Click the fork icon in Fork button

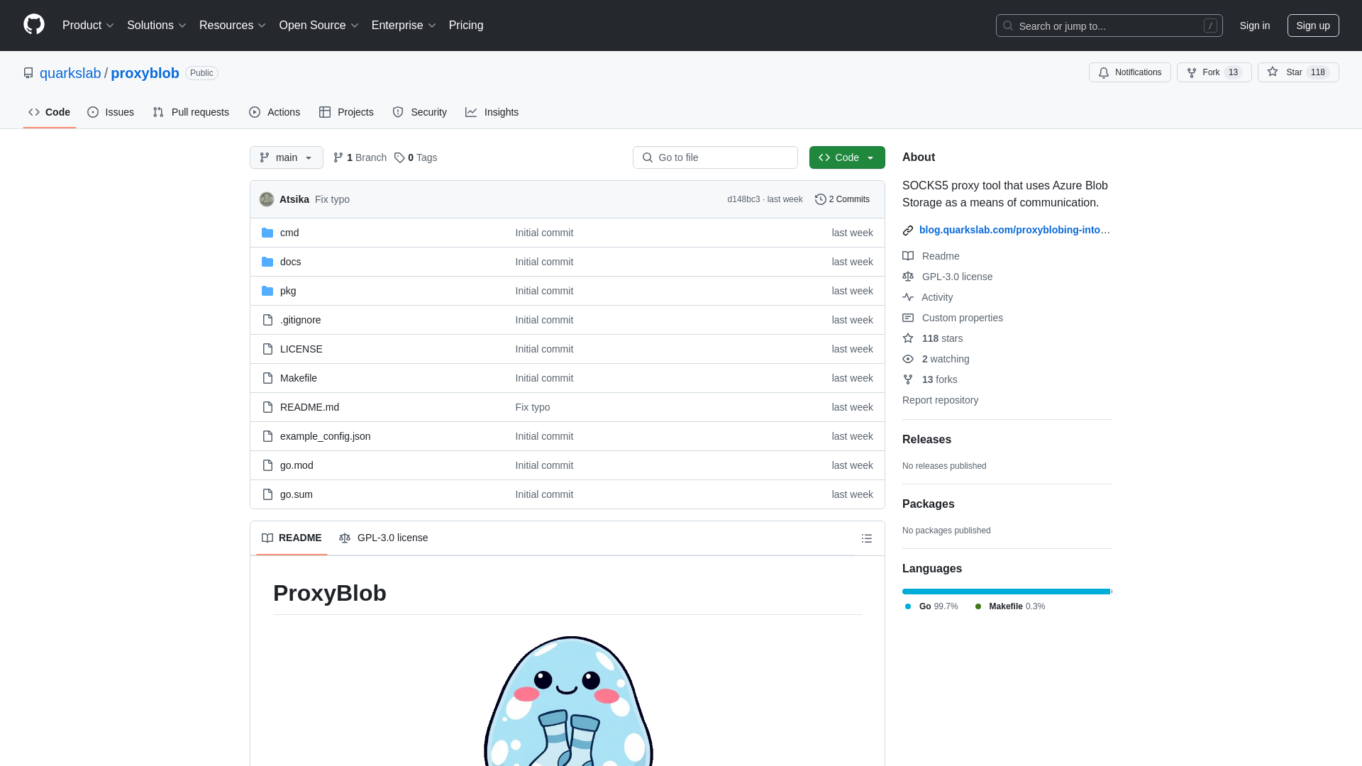[1192, 72]
